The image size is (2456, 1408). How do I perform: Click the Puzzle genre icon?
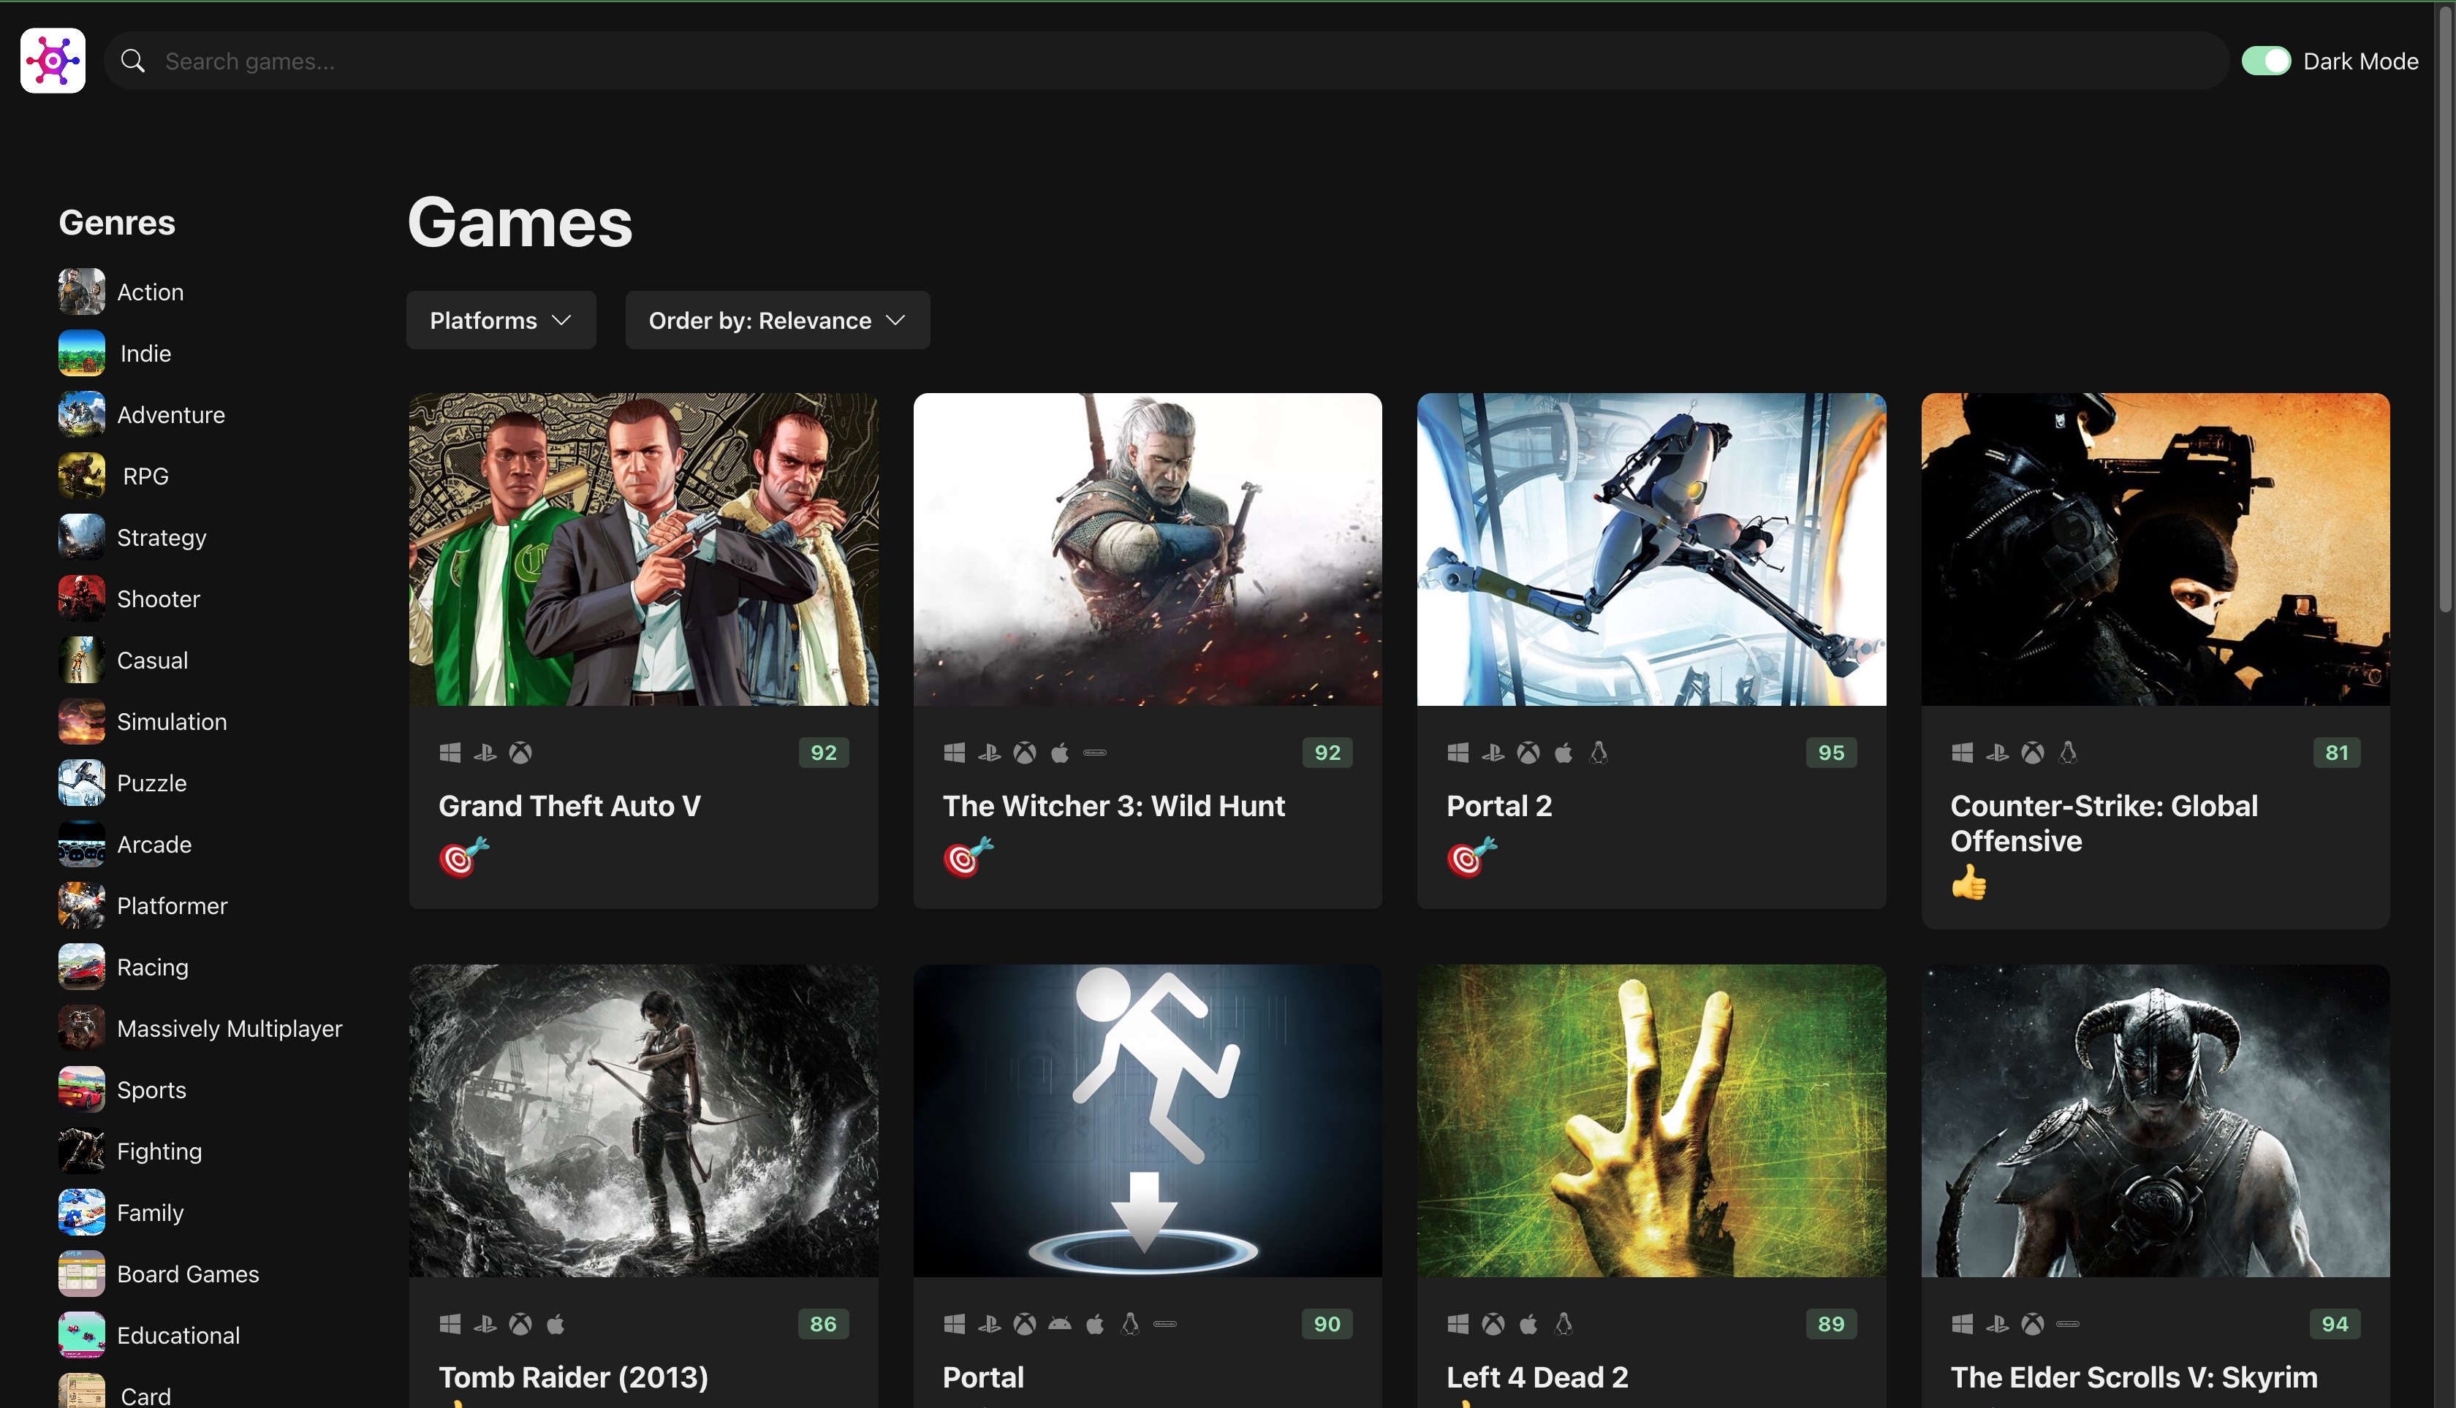pyautogui.click(x=81, y=783)
